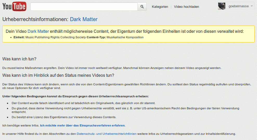Open Dark Matter link in page heading

pyautogui.click(x=83, y=19)
